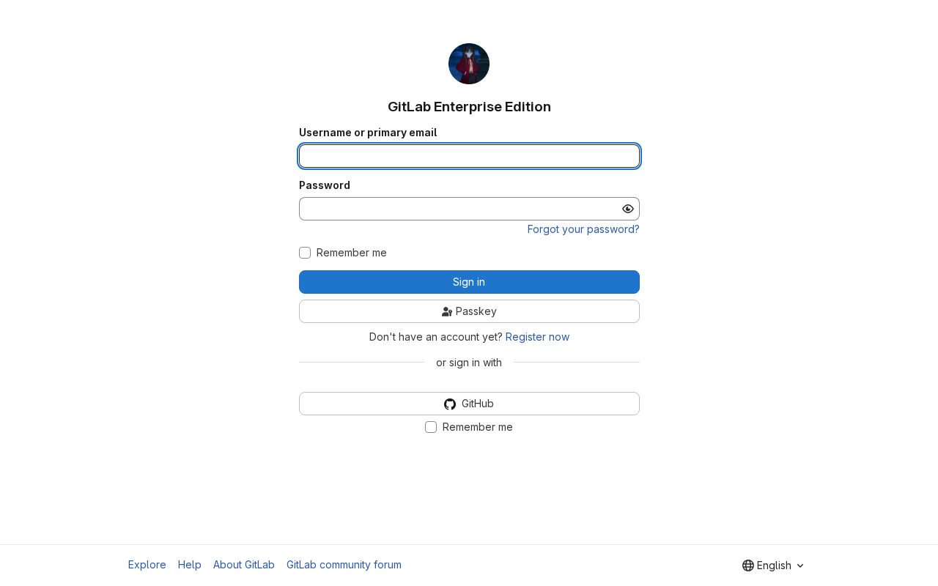The image size is (938, 586).
Task: Click the passkey person-key icon
Action: pyautogui.click(x=447, y=311)
